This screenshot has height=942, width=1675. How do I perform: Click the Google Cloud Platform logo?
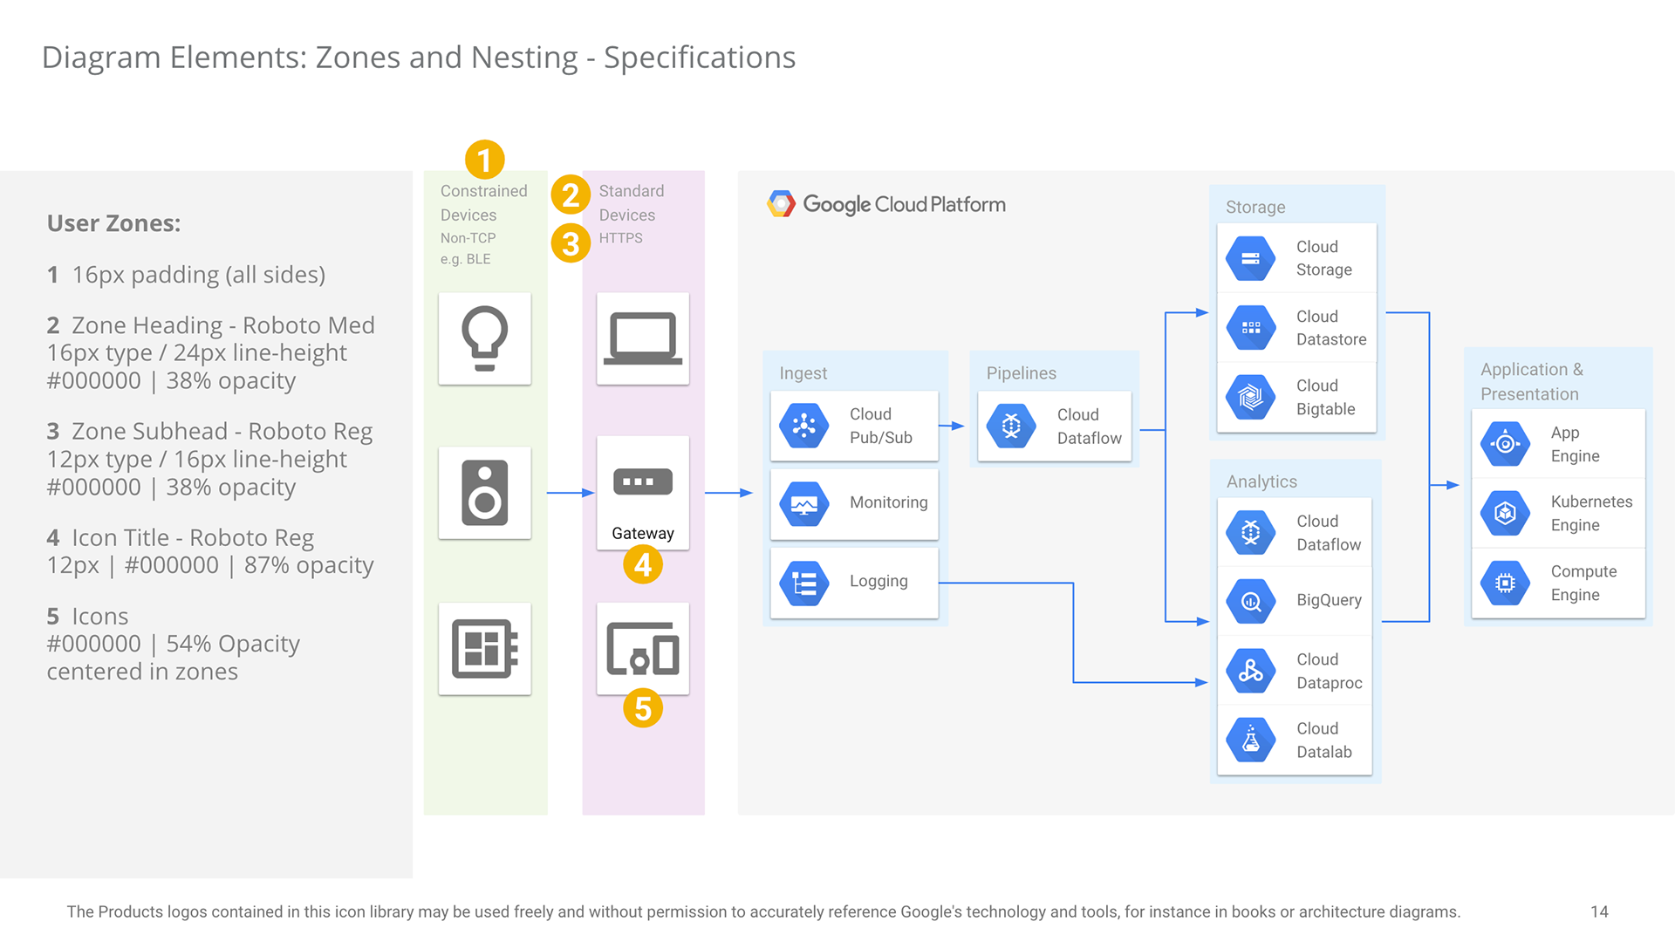pyautogui.click(x=781, y=204)
